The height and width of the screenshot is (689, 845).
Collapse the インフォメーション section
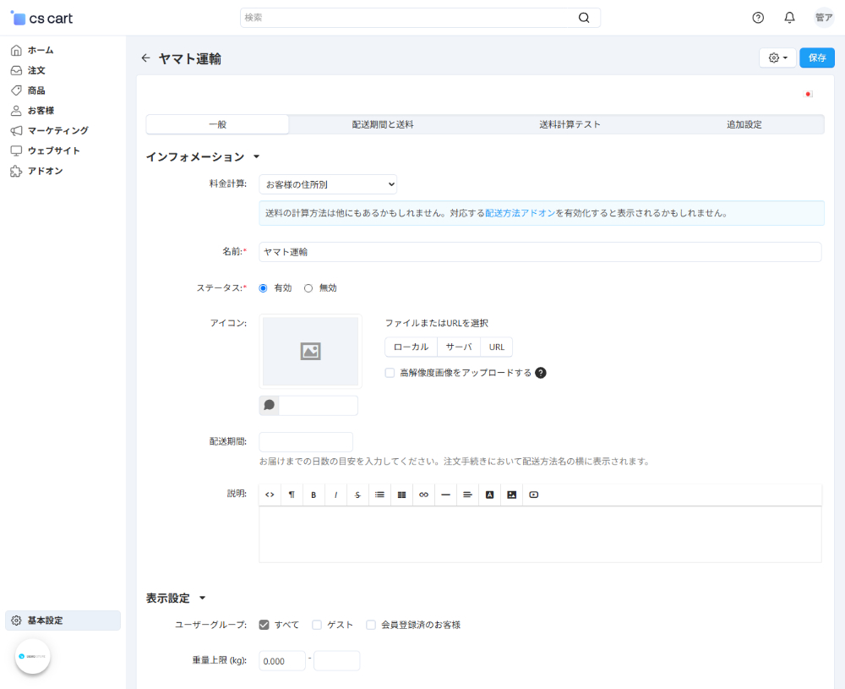click(x=258, y=156)
